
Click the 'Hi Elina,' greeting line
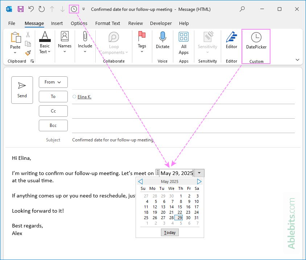21,158
